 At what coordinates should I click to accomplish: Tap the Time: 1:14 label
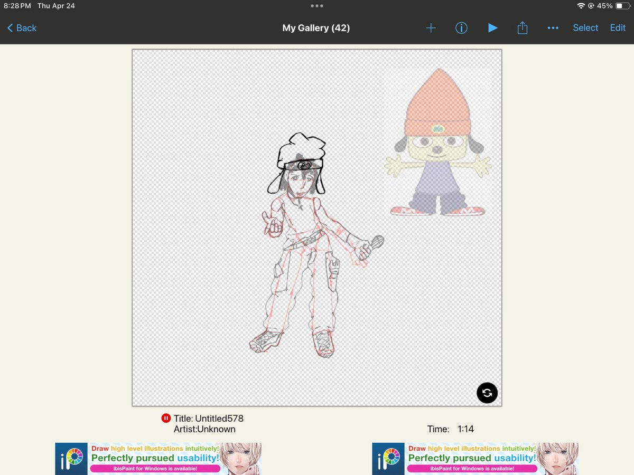click(451, 429)
